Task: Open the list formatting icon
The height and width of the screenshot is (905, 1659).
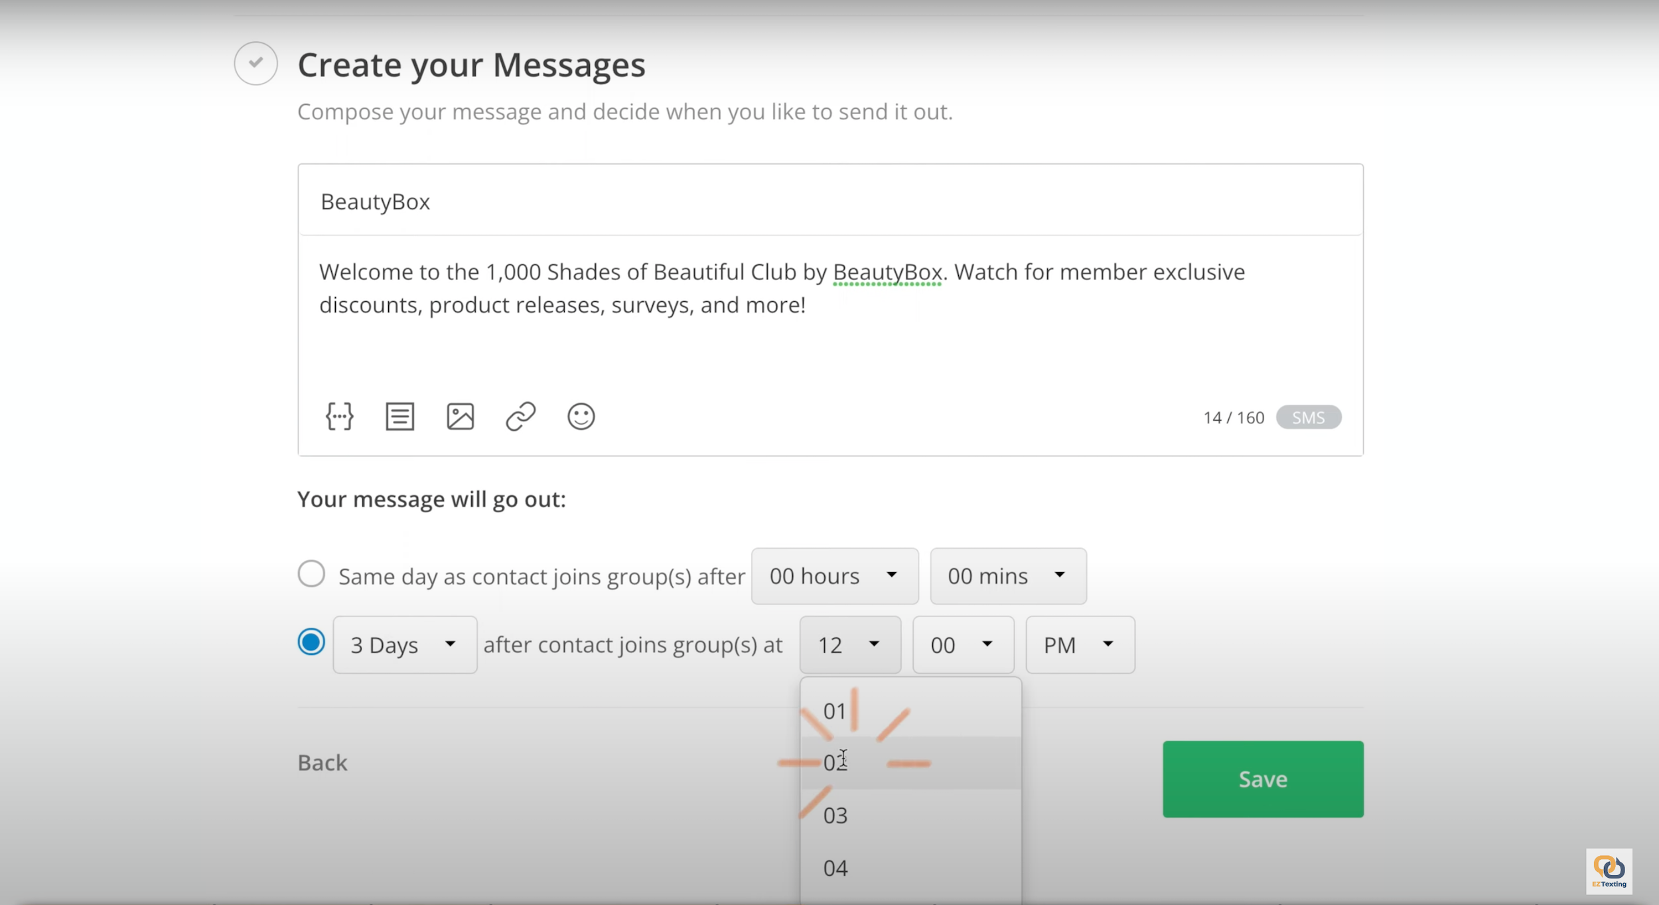Action: (x=397, y=416)
